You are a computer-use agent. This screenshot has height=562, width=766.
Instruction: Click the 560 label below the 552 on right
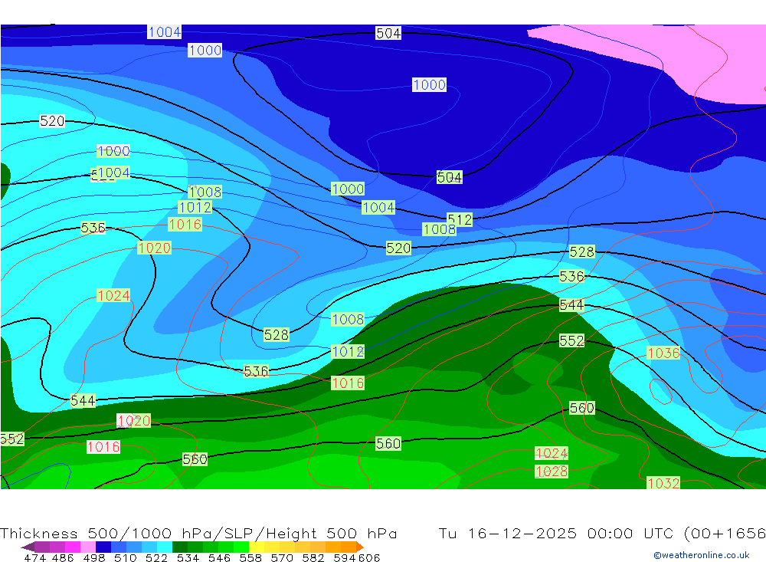point(582,408)
